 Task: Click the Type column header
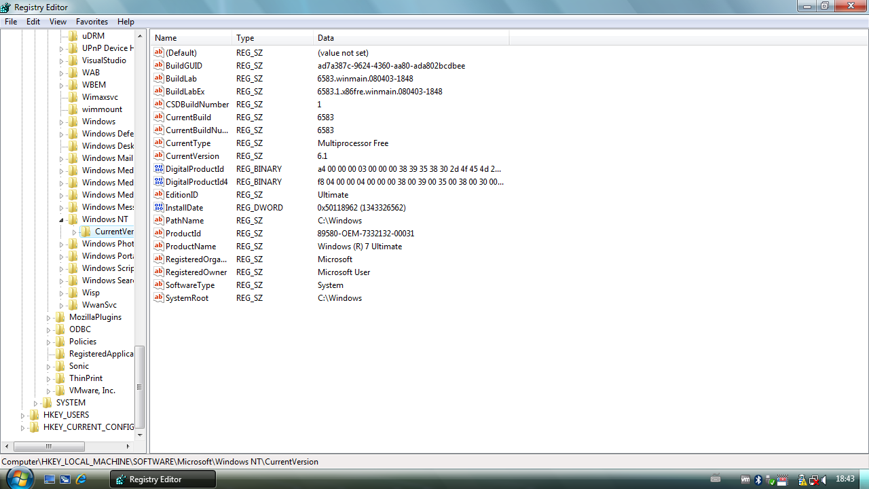pyautogui.click(x=273, y=38)
